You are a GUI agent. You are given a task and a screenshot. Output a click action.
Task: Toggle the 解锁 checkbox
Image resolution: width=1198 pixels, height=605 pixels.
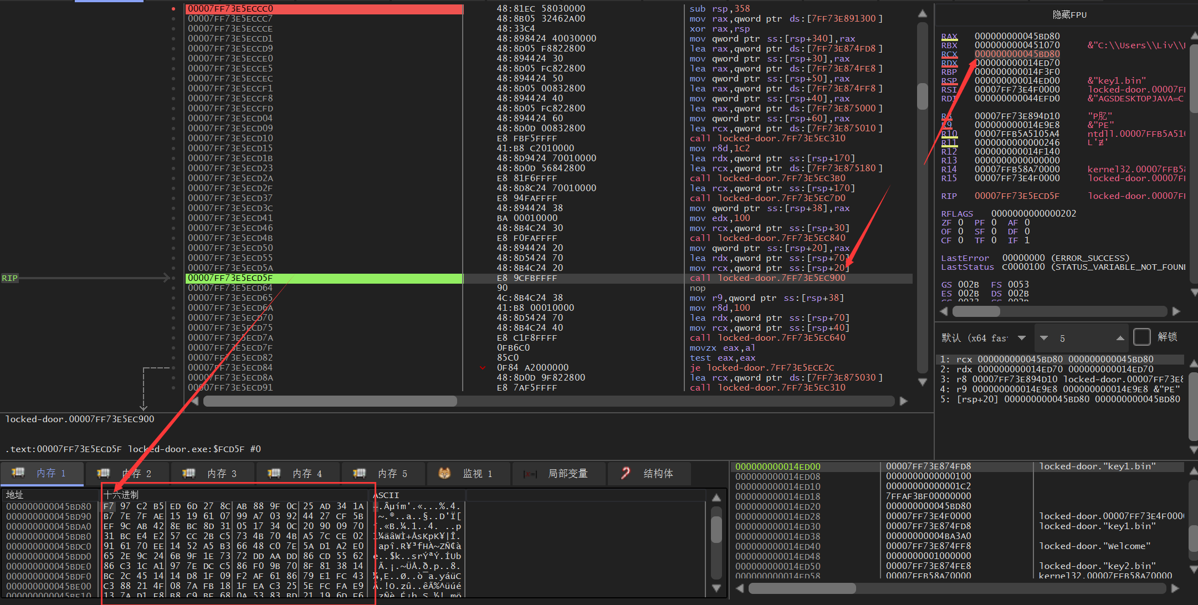click(1142, 337)
